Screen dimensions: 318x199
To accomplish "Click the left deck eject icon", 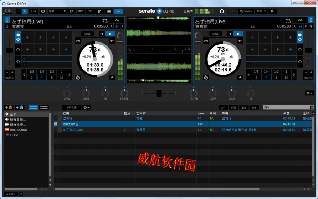I will [x=112, y=78].
